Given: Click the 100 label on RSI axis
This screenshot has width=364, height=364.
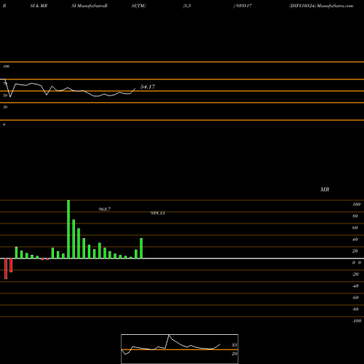Looking at the screenshot, I should point(6,66).
